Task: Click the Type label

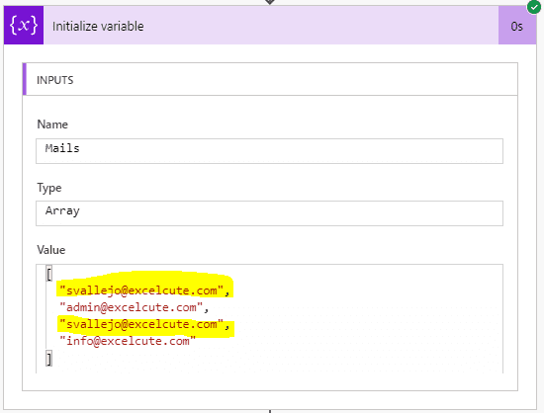Action: click(49, 188)
